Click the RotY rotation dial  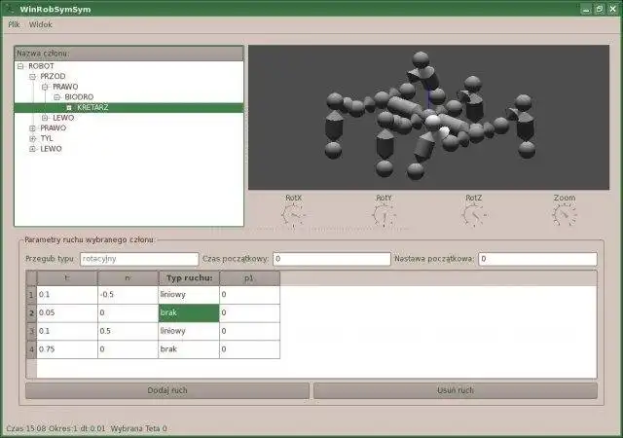tap(384, 215)
